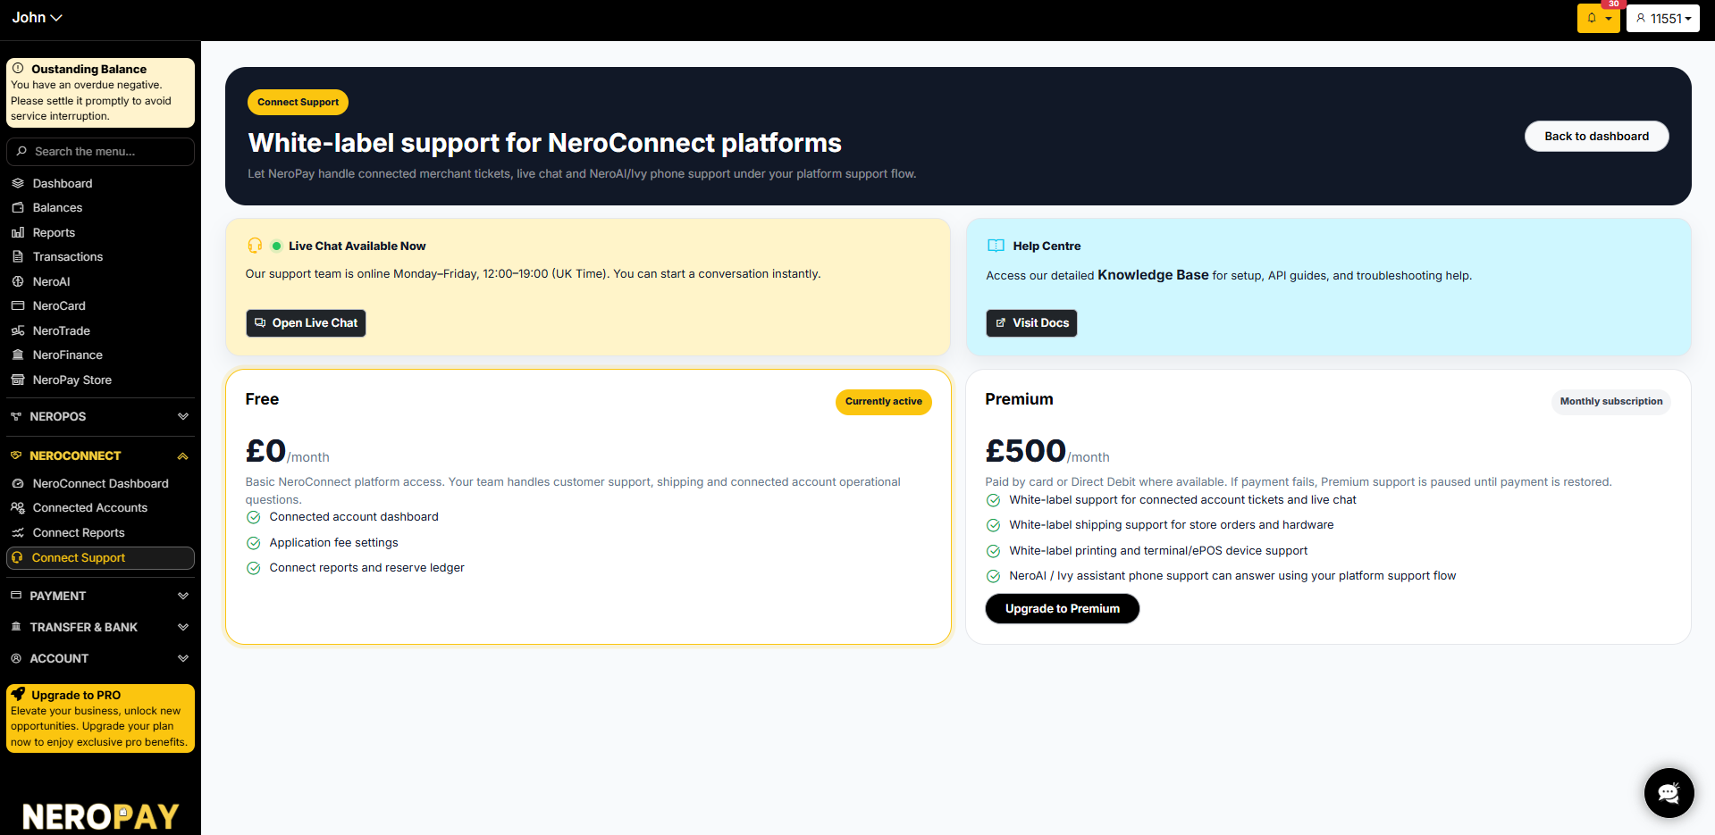
Task: Click the Search the menu field
Action: click(100, 152)
